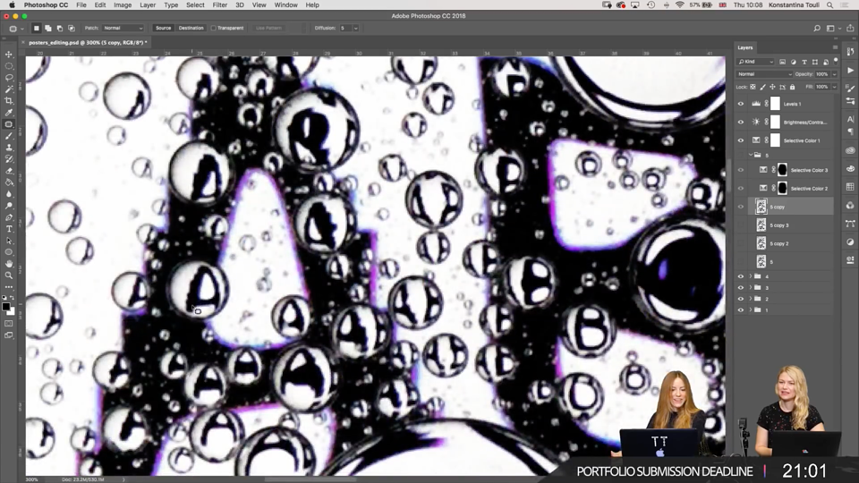Enable the Transparent checkbox
859x483 pixels.
[214, 28]
